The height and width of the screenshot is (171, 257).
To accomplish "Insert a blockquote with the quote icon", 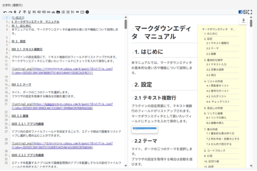I will [x=78, y=12].
